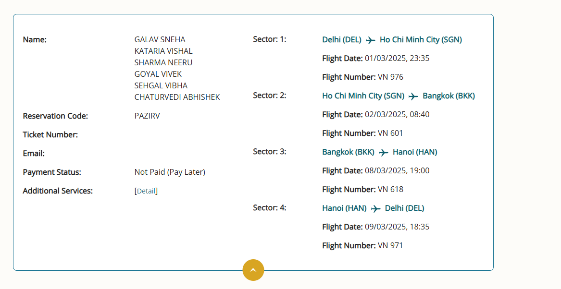Click Bangkok (BKK) destination in Sector 2
The width and height of the screenshot is (561, 289).
[x=449, y=96]
